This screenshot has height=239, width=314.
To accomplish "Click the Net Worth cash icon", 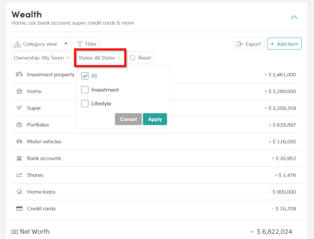I will click(x=15, y=232).
